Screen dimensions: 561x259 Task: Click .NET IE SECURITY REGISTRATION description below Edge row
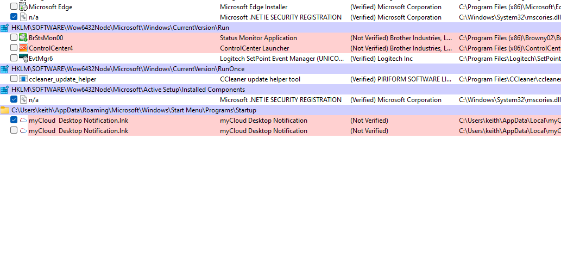(280, 17)
